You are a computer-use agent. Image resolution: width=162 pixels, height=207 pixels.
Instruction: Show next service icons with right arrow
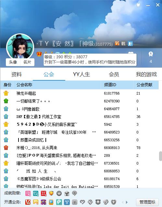click(x=127, y=202)
